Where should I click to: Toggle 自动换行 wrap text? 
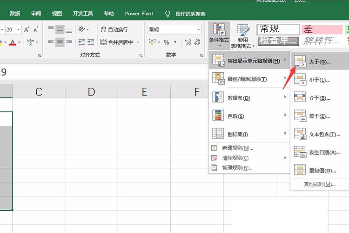point(114,29)
